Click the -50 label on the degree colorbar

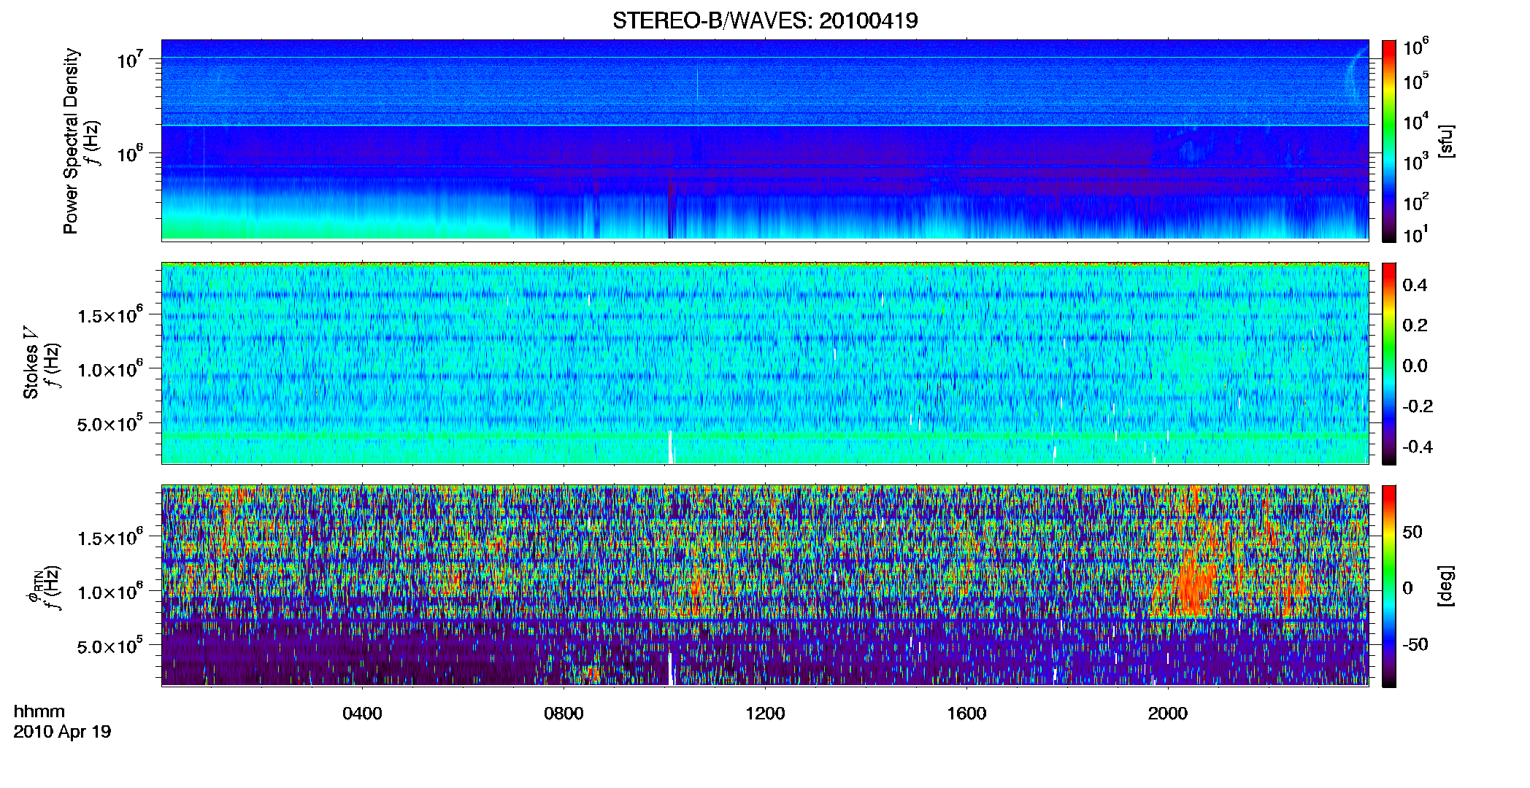pyautogui.click(x=1415, y=644)
